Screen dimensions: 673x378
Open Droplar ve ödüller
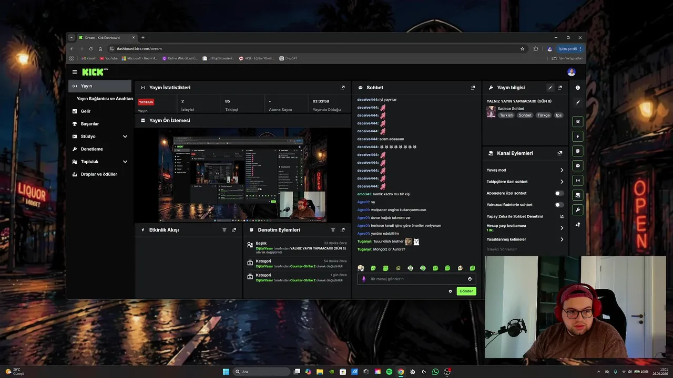click(x=100, y=174)
